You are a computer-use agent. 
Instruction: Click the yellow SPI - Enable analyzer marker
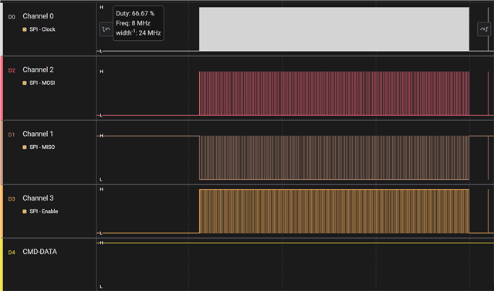pyautogui.click(x=25, y=211)
